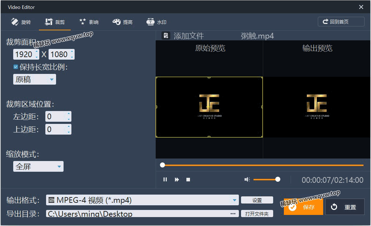Browse export directory with ellipsis button
This screenshot has height=226, width=371.
point(233,214)
